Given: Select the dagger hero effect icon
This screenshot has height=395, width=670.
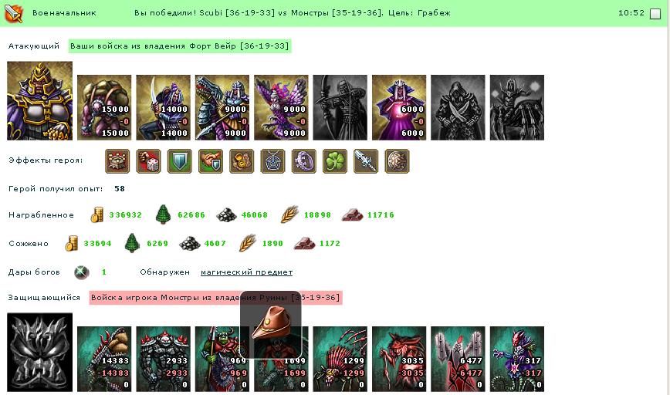Looking at the screenshot, I should pos(366,161).
